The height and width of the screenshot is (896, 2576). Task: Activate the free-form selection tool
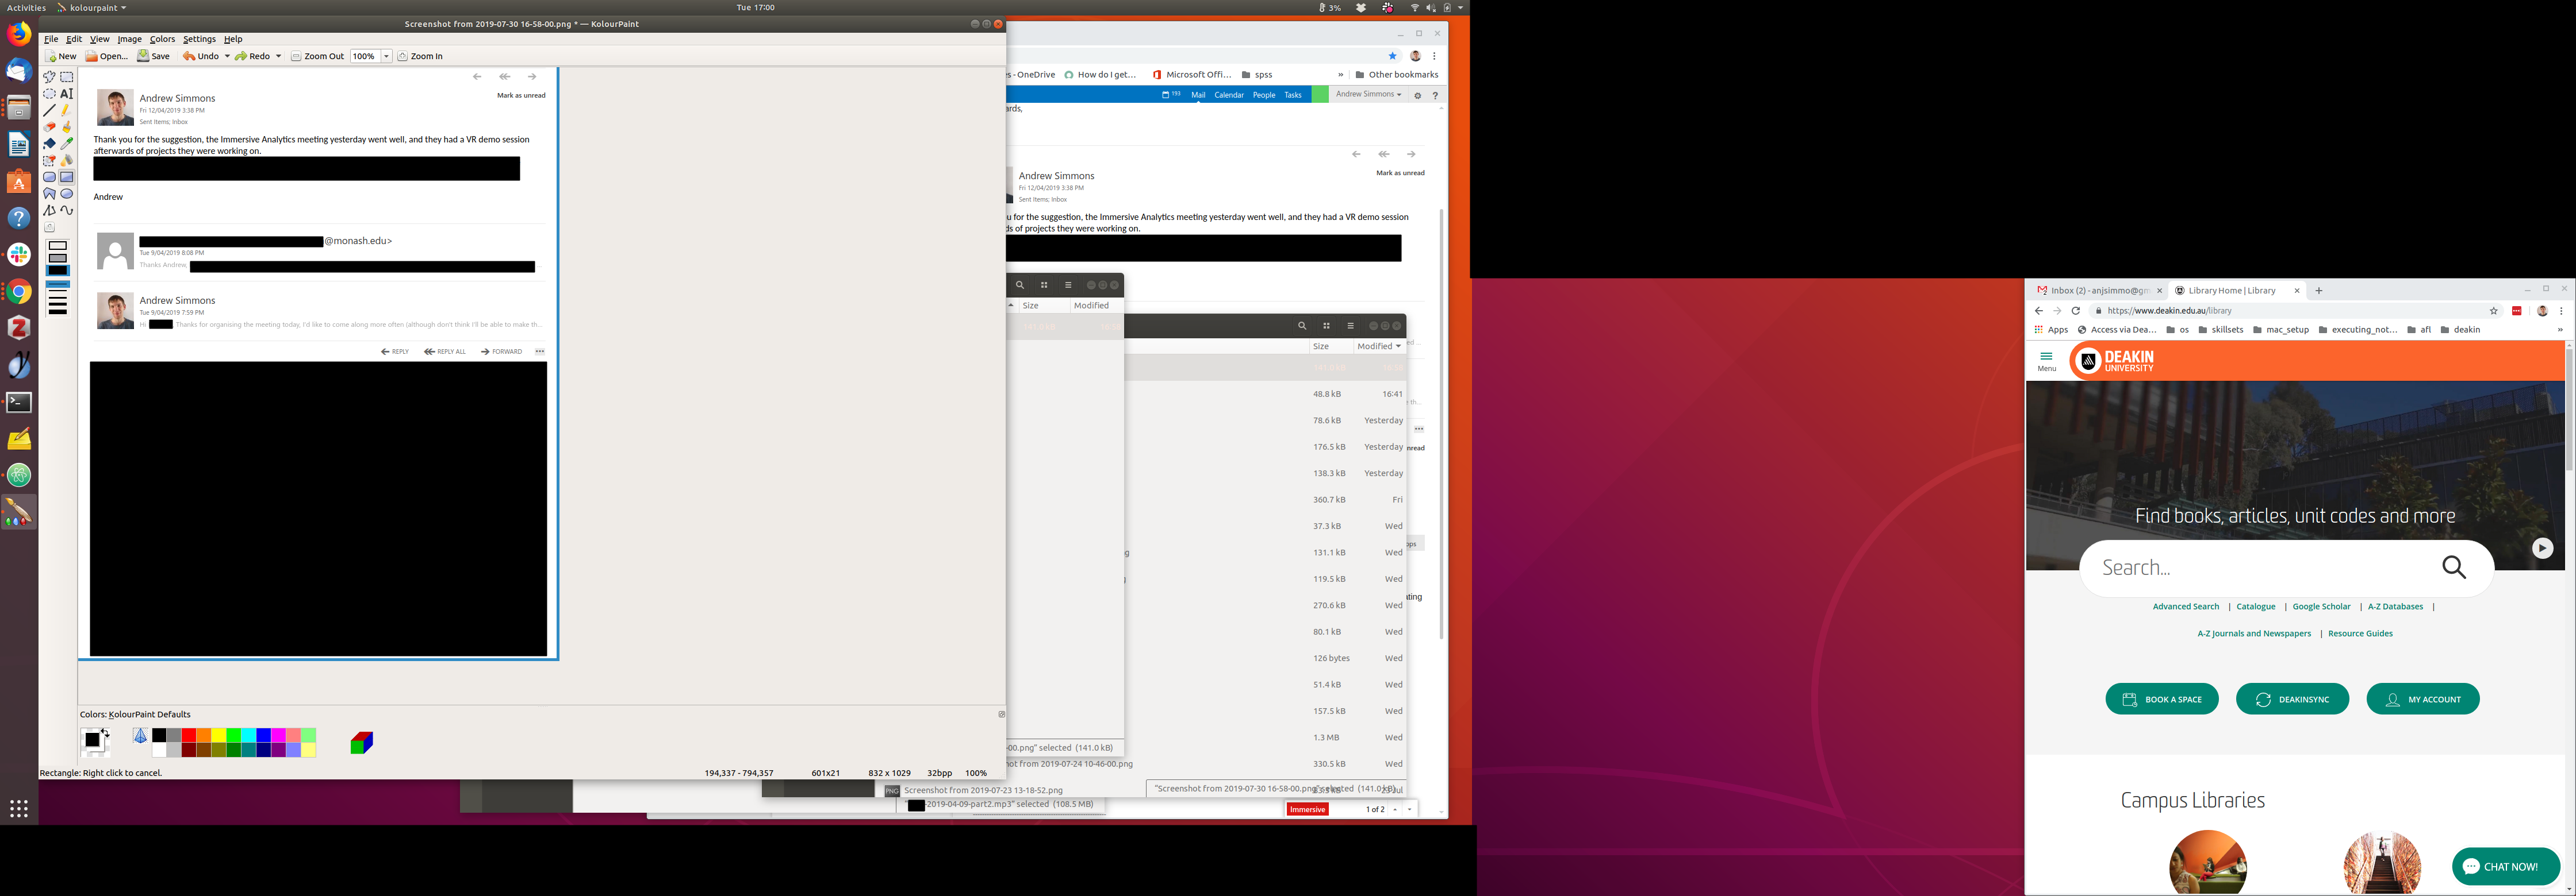[49, 77]
